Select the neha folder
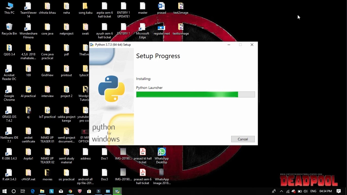347x195 pixels. [x=66, y=8]
